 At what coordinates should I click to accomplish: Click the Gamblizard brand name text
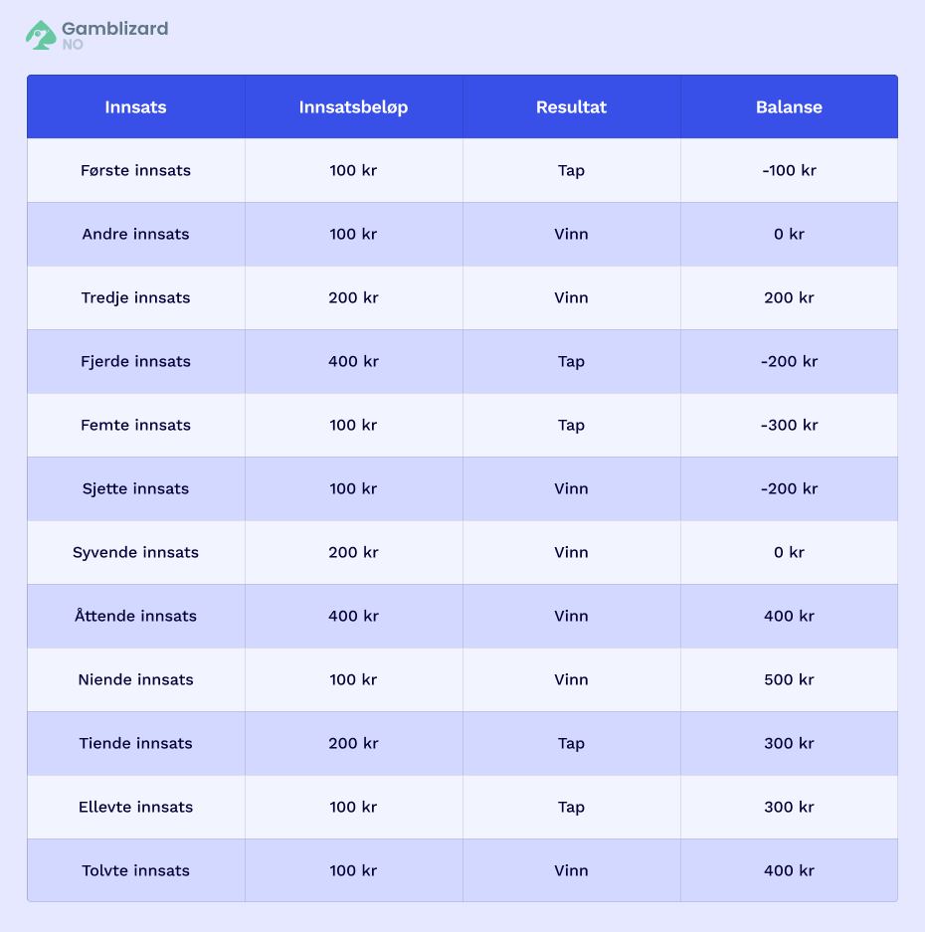tap(115, 28)
